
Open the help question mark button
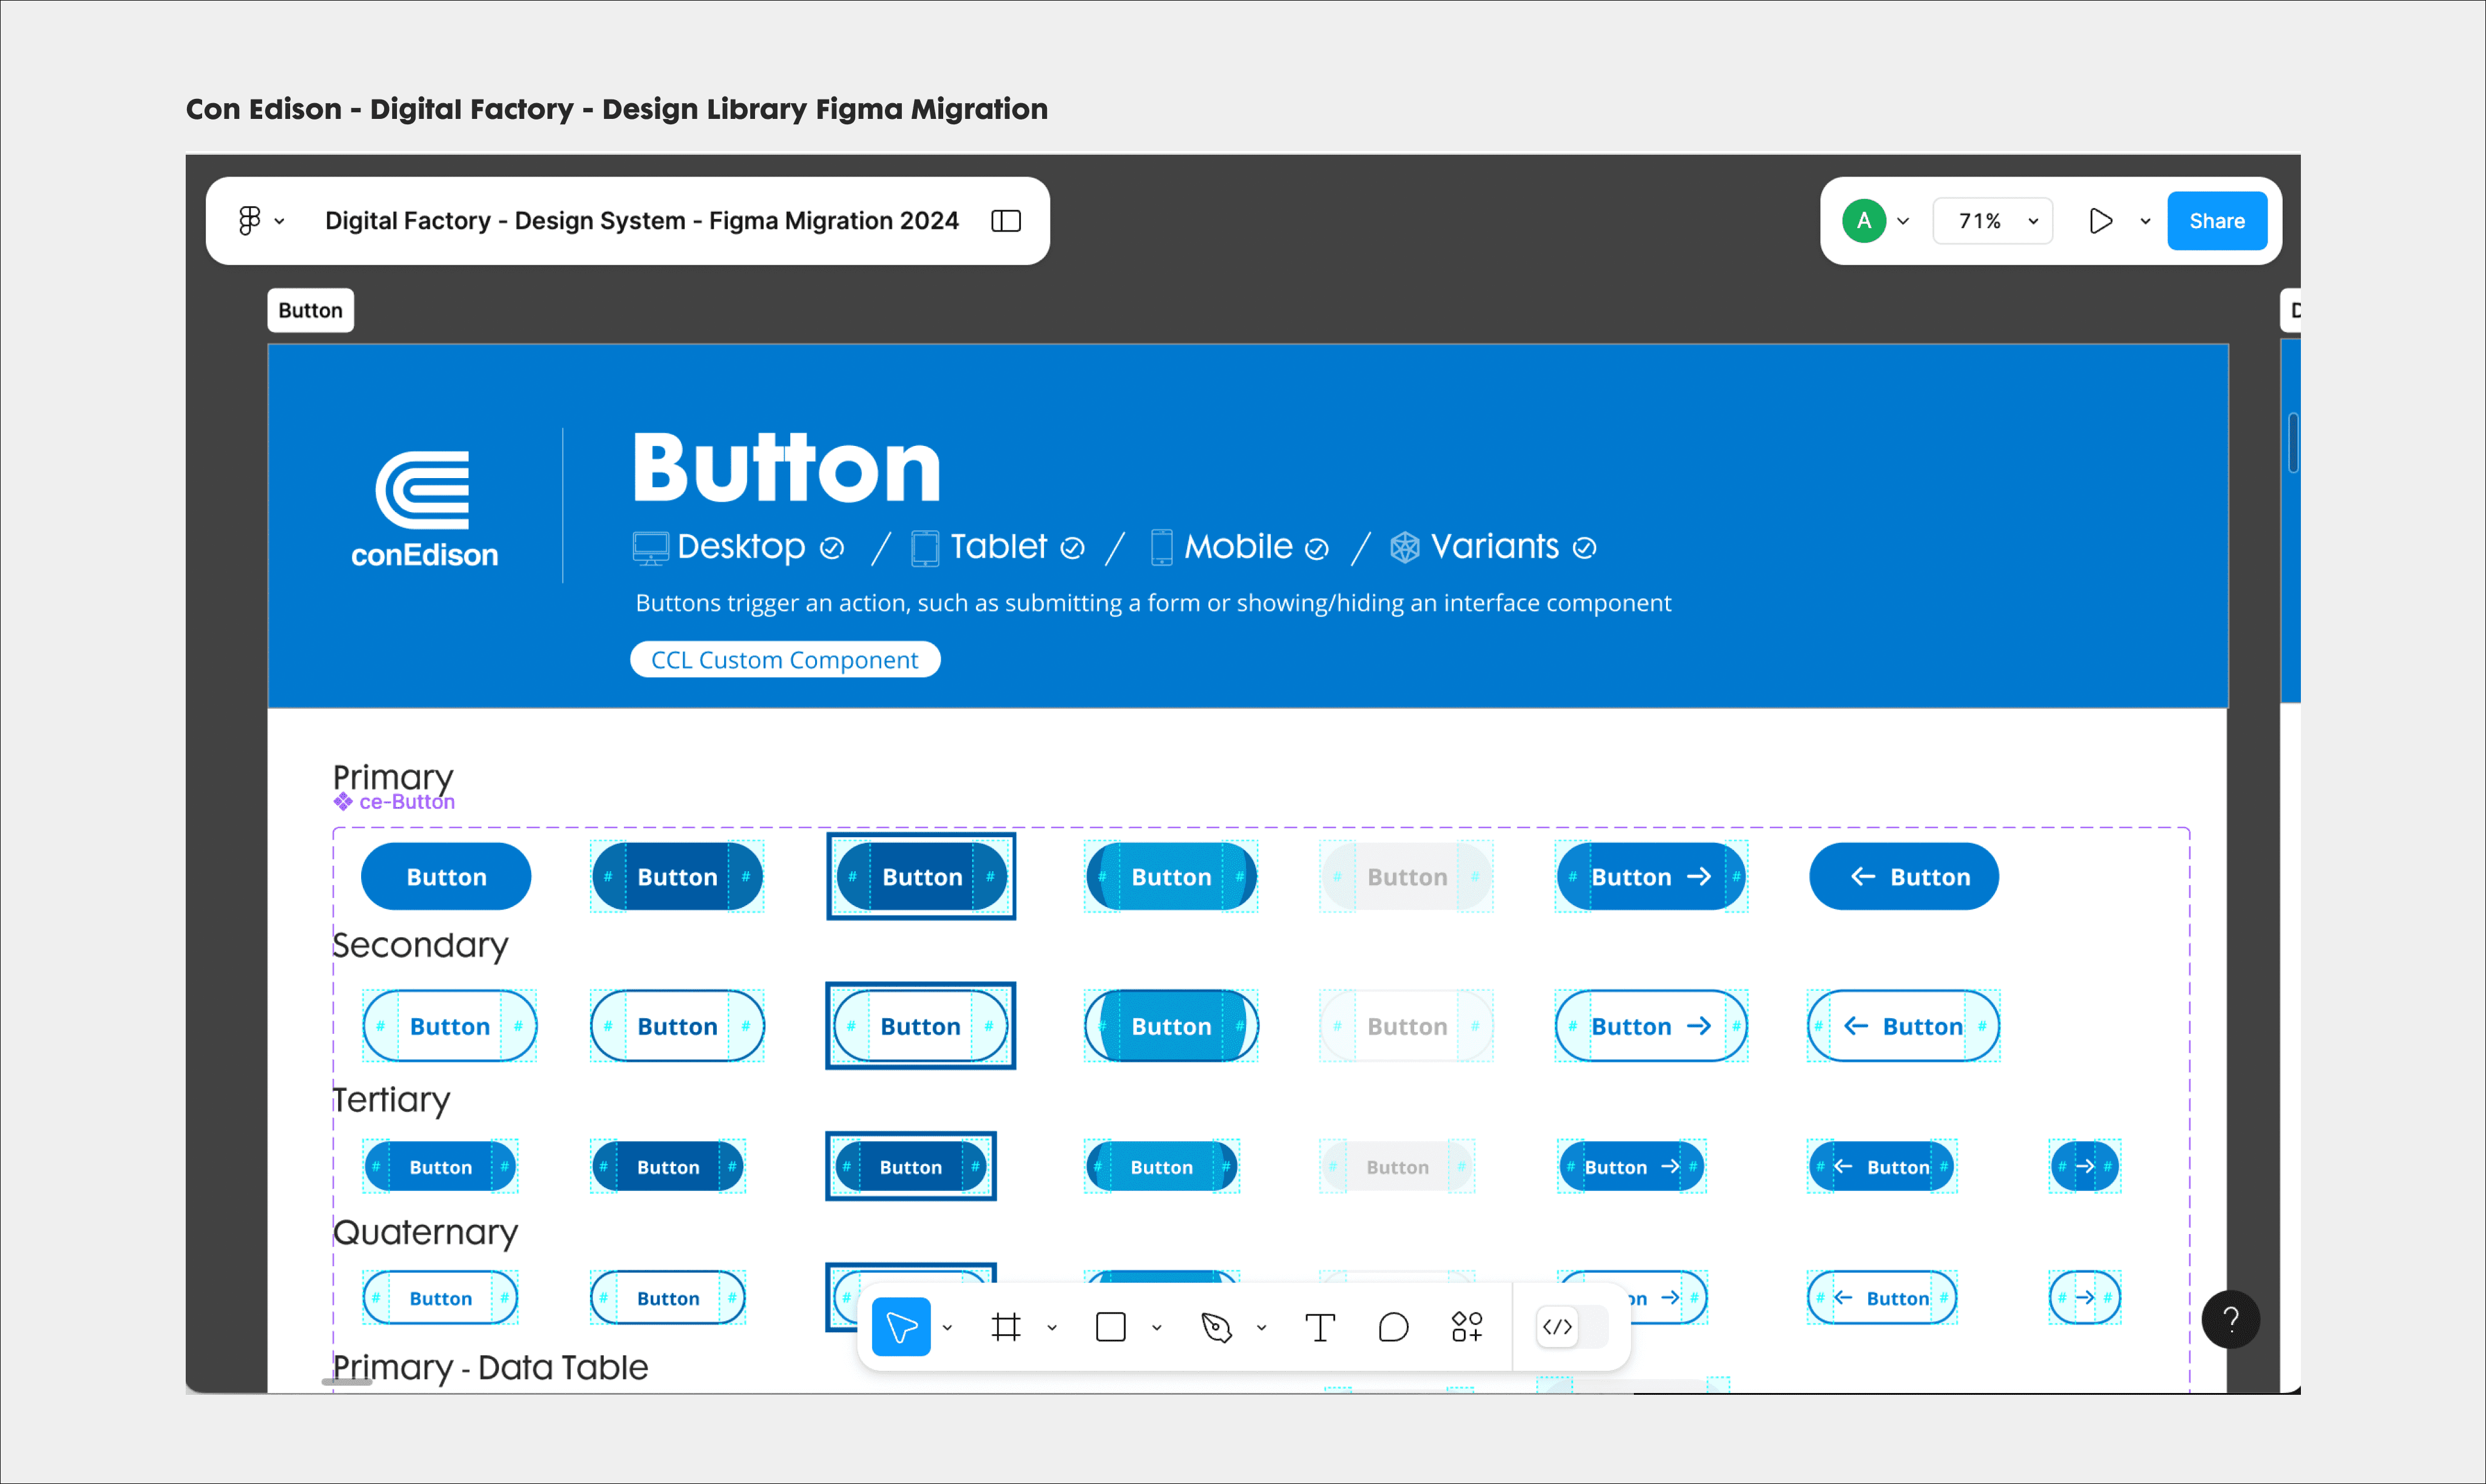pos(2230,1319)
